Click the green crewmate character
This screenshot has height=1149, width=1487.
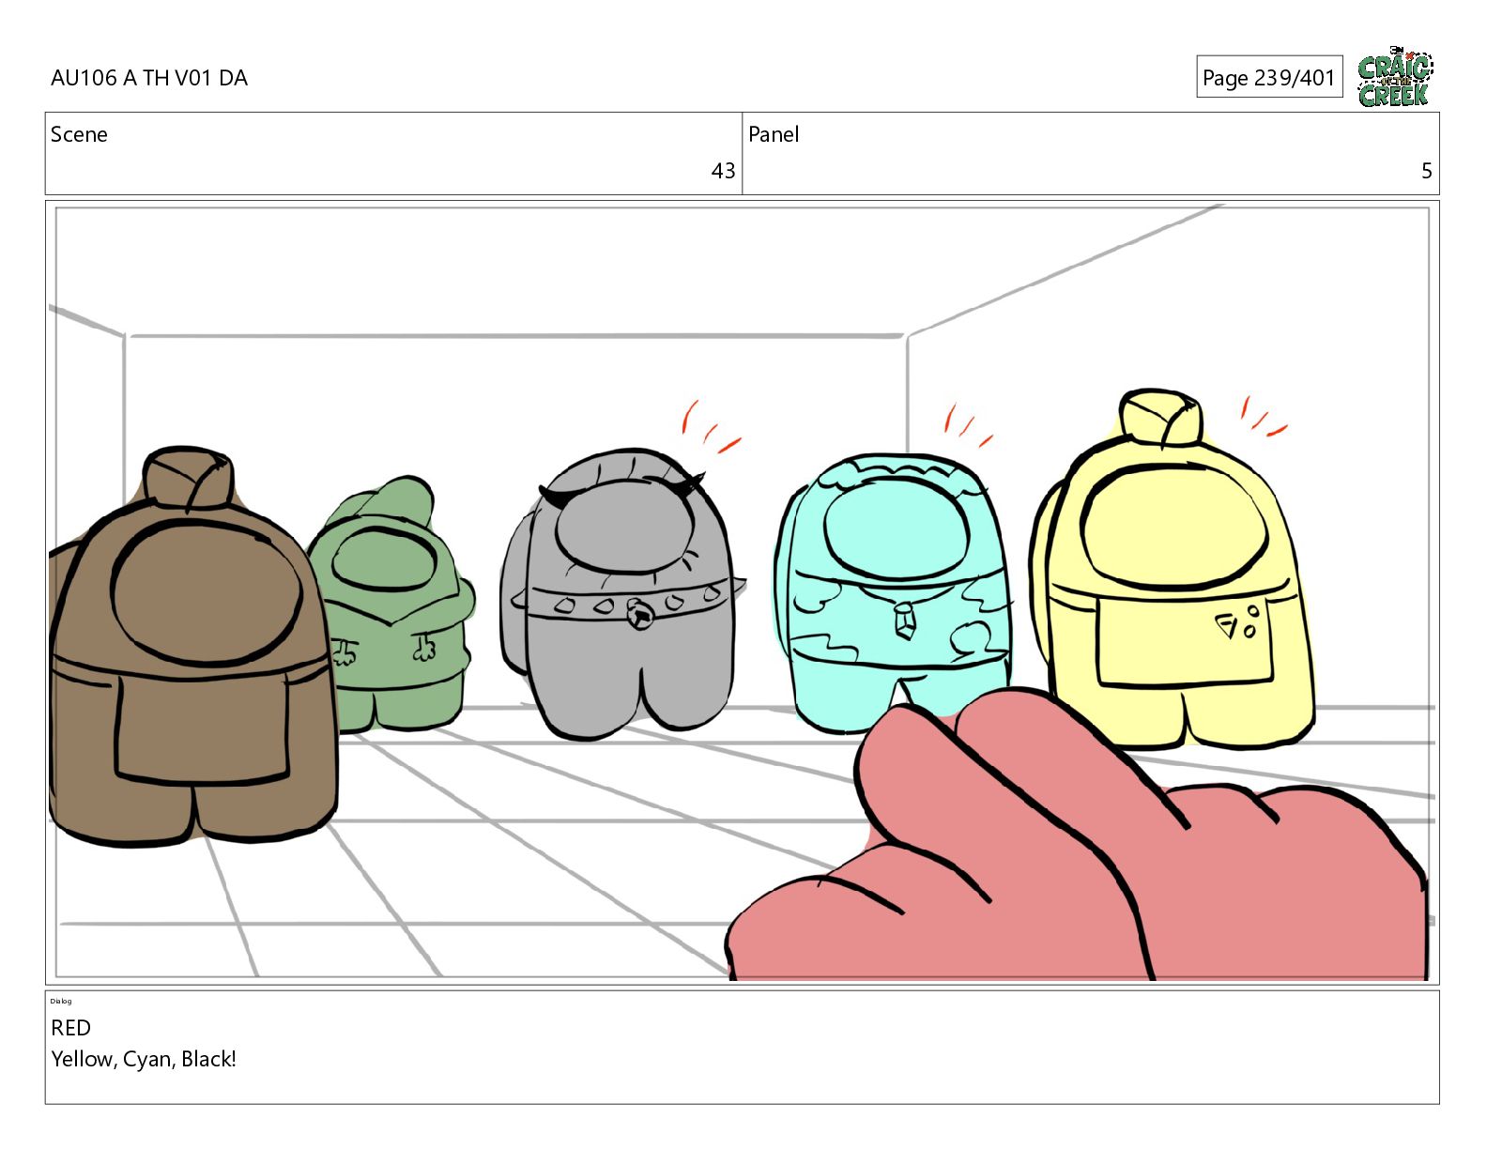coord(394,605)
